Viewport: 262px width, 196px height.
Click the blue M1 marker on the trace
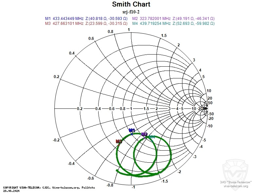click(x=132, y=131)
